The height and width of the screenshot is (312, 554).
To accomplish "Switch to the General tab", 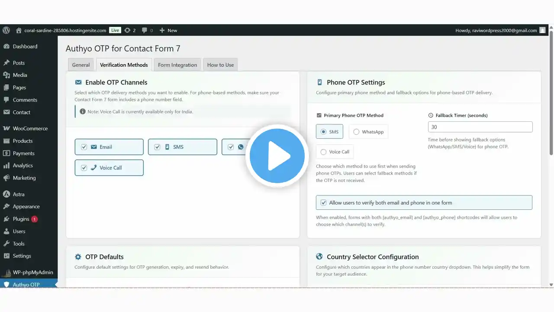I will (x=81, y=65).
